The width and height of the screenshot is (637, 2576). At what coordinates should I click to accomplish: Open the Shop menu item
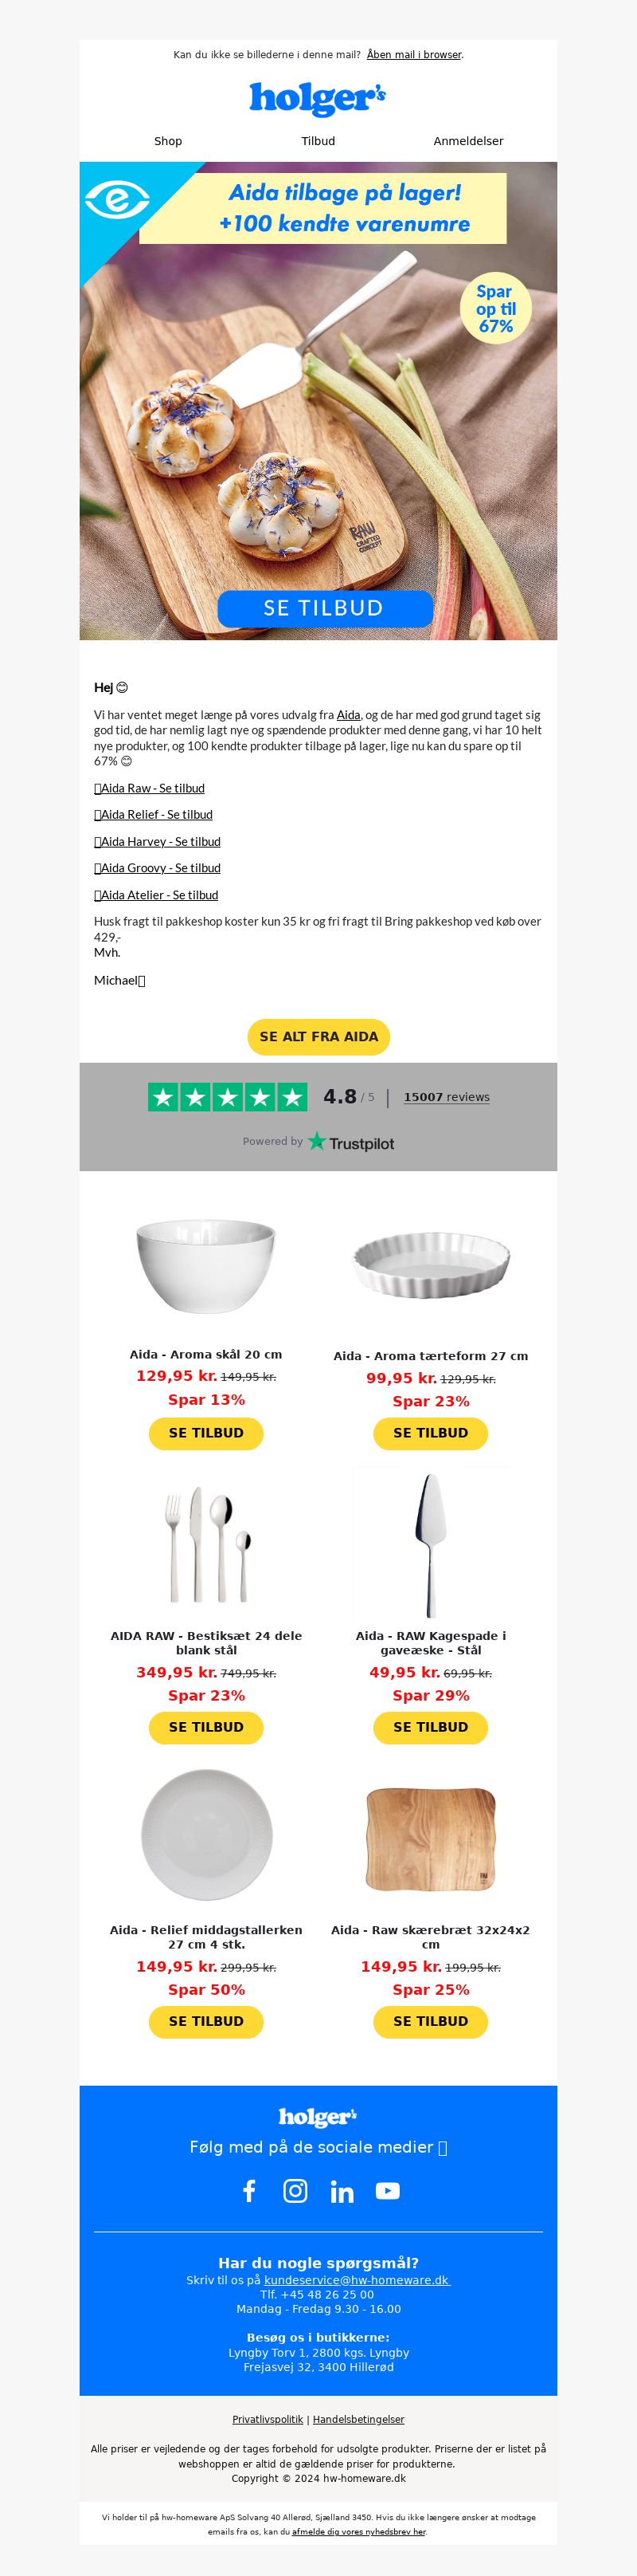coord(168,141)
